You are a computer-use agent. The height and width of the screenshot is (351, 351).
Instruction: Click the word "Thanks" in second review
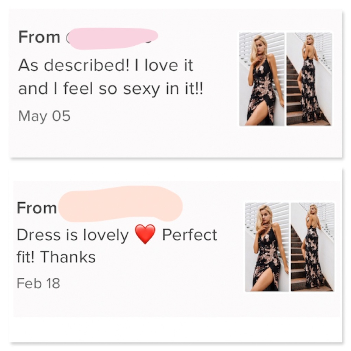tap(68, 257)
